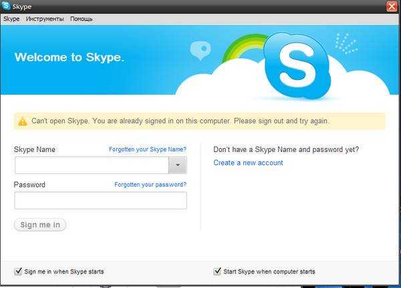
Task: Click the Sign me in button
Action: (x=40, y=225)
